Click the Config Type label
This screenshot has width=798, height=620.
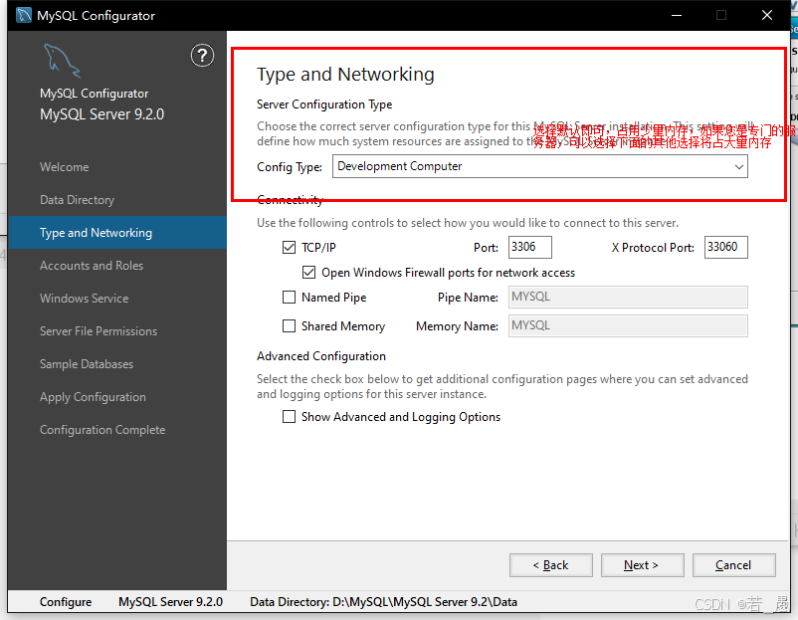pos(290,167)
